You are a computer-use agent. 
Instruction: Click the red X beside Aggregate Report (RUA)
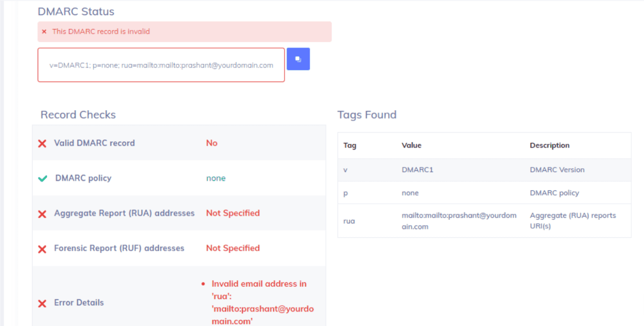point(42,214)
